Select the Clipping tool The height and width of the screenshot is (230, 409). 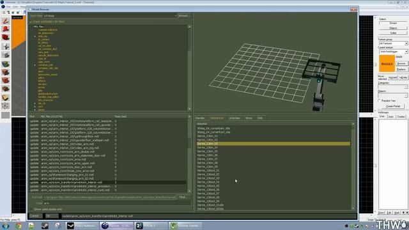pos(6,98)
